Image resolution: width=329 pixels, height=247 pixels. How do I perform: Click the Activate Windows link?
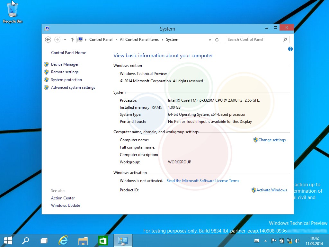click(271, 190)
